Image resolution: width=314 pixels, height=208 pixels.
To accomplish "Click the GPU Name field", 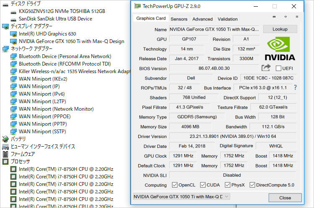I will pos(214,29).
